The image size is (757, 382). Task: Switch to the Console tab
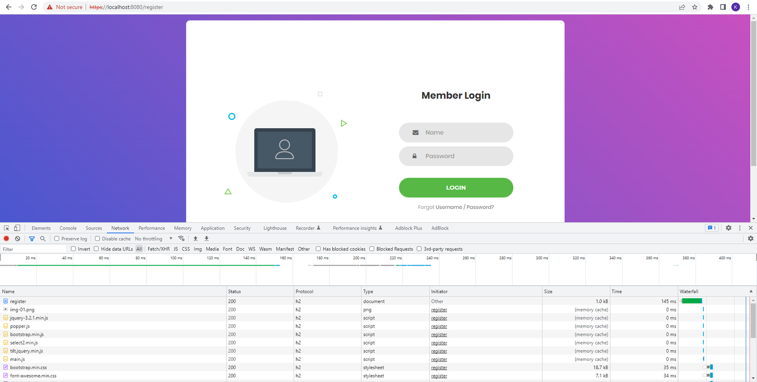pos(68,228)
